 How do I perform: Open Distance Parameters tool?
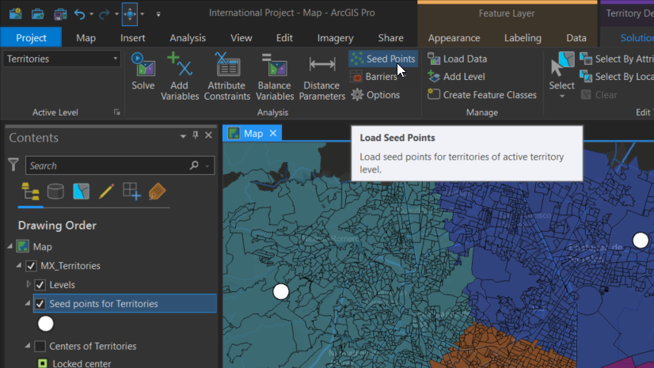[321, 75]
